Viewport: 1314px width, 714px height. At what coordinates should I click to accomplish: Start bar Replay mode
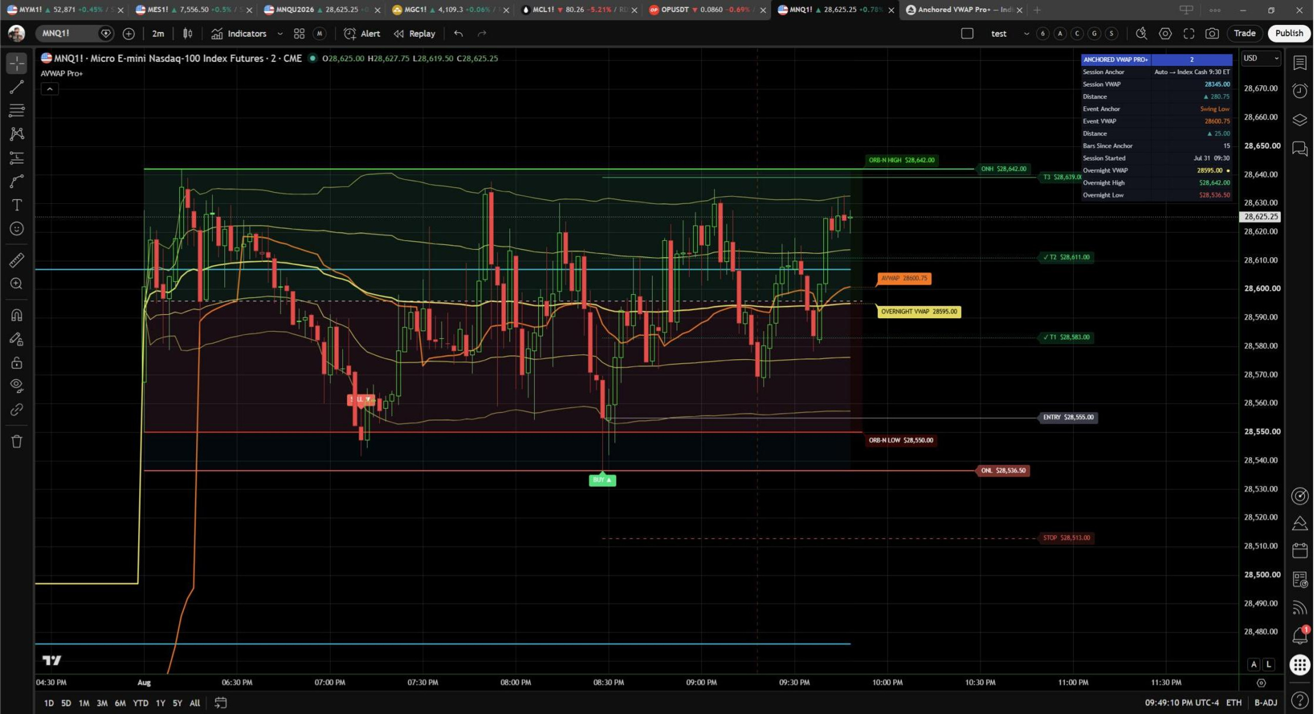tap(415, 33)
